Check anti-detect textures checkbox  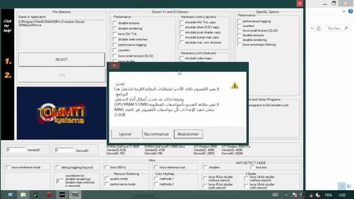tap(253, 167)
